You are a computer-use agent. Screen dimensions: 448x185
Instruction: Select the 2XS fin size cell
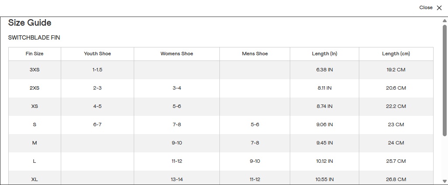(x=35, y=88)
